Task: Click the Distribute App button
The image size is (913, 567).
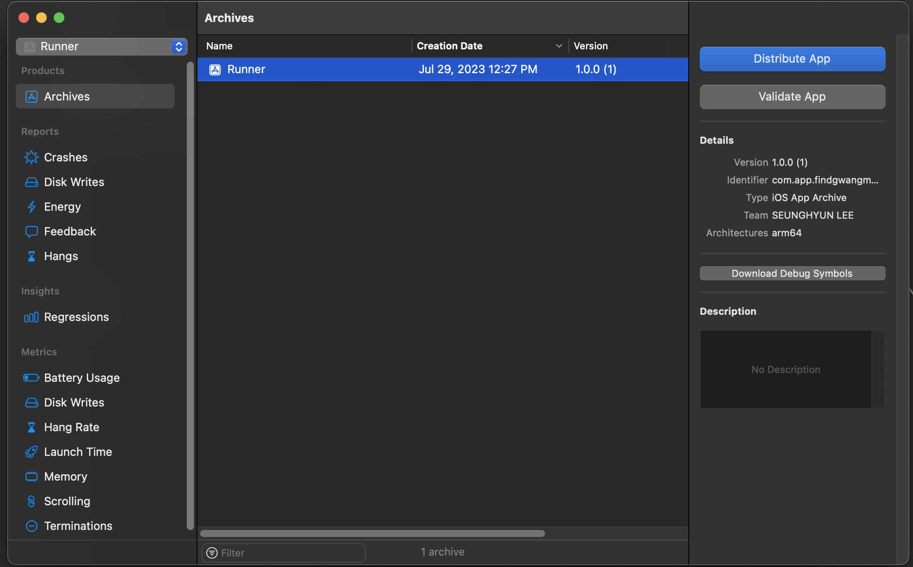Action: pyautogui.click(x=792, y=59)
